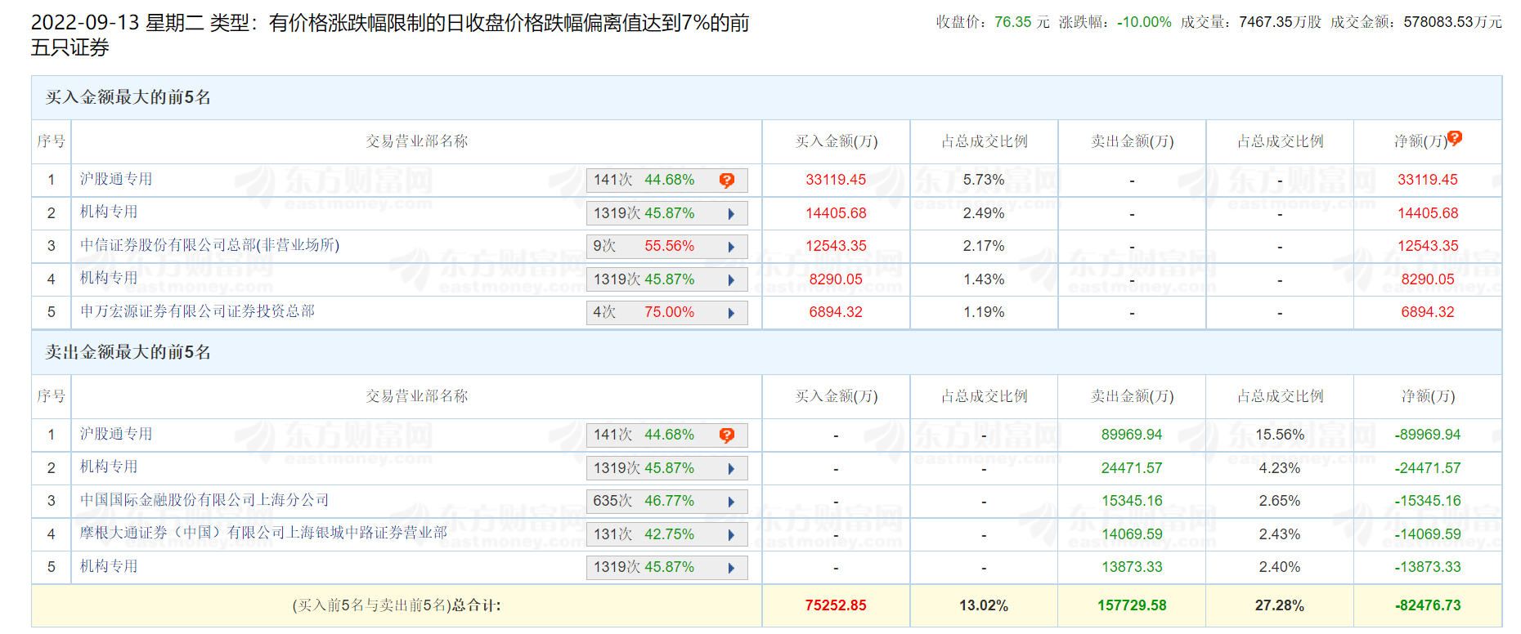
Task: Click the total buy amount 75252.85
Action: tap(835, 605)
